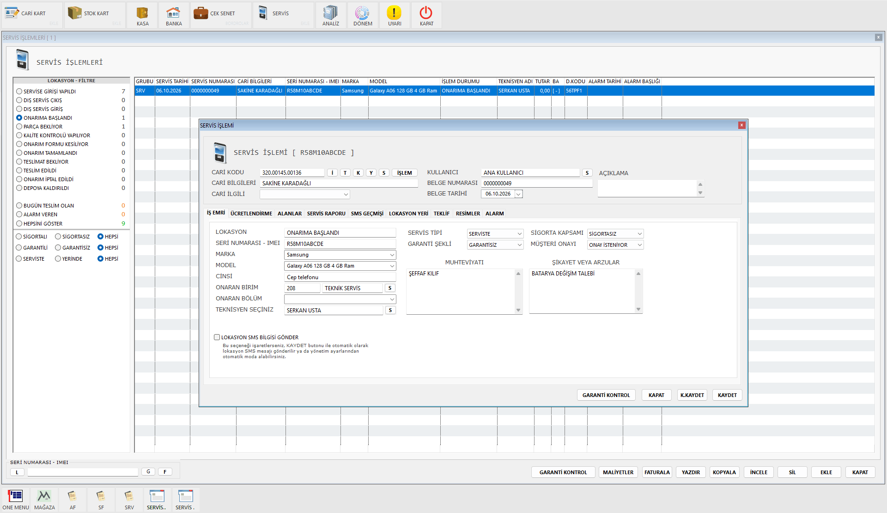
Task: Click the Faturala button
Action: 657,472
